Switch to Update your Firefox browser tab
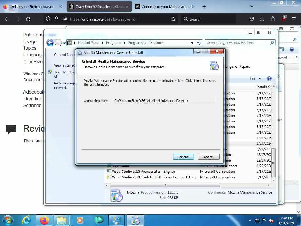 click(31, 7)
